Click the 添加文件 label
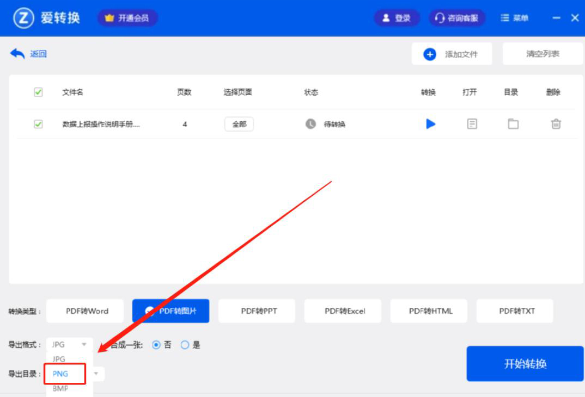 click(461, 54)
